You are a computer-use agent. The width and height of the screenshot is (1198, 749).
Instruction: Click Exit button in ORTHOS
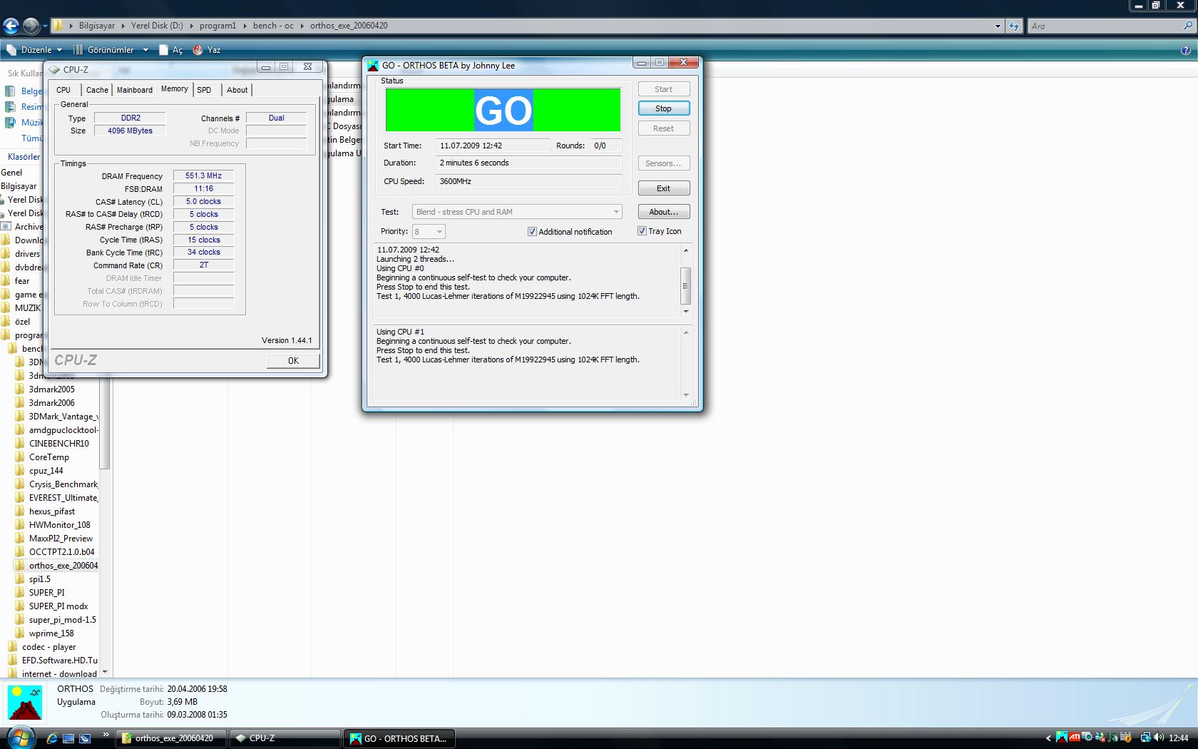(663, 188)
